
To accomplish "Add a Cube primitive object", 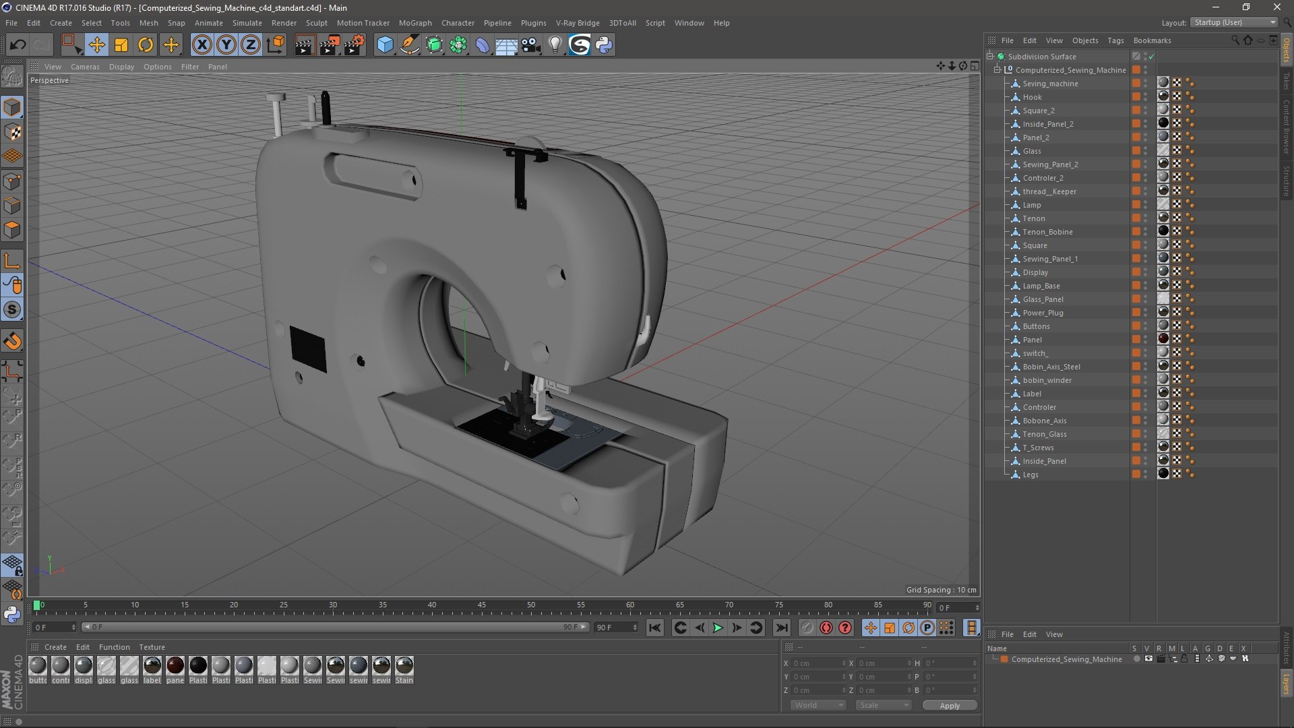I will pos(385,45).
